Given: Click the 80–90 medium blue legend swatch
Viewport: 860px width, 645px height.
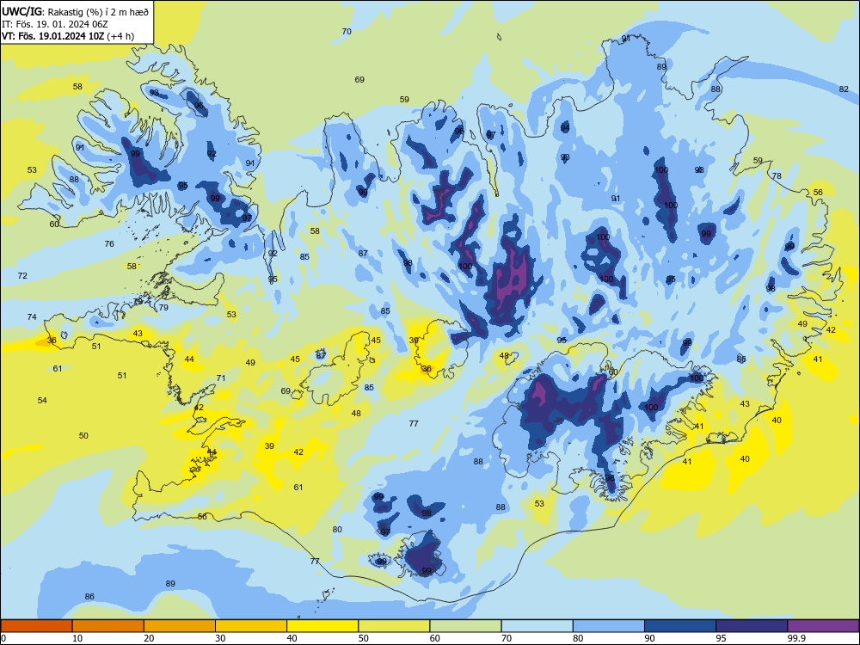Looking at the screenshot, I should [609, 626].
